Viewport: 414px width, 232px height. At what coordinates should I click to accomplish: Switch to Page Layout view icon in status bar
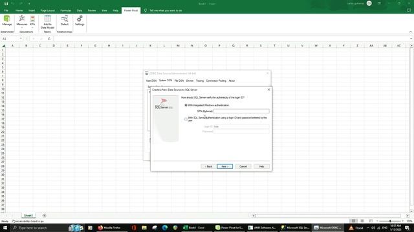point(362,221)
